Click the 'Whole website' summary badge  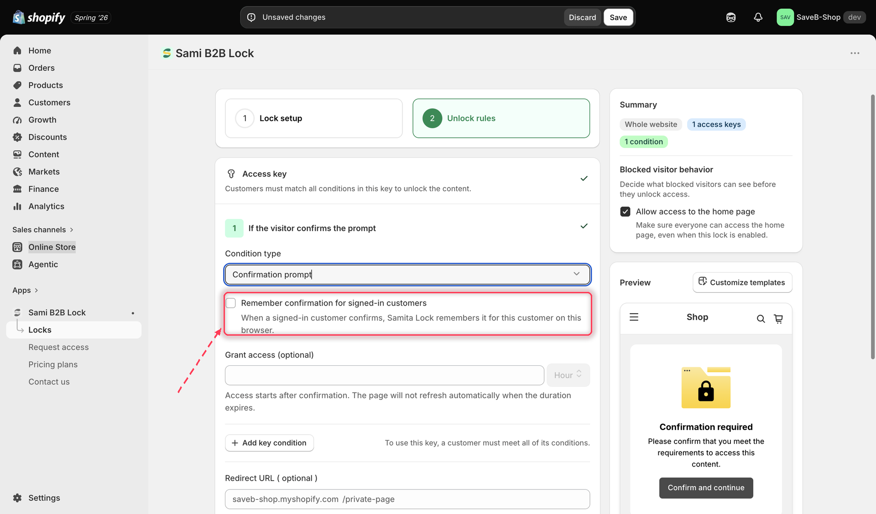coord(651,125)
